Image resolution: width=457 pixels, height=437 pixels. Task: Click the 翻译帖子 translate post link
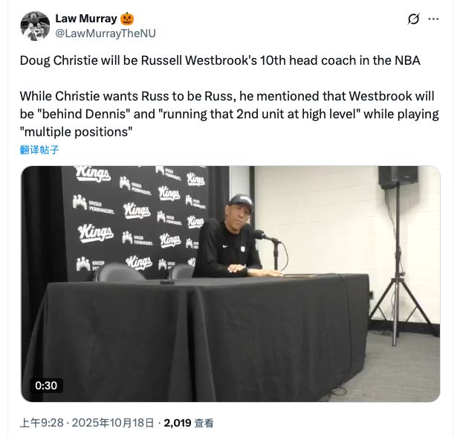pyautogui.click(x=39, y=150)
